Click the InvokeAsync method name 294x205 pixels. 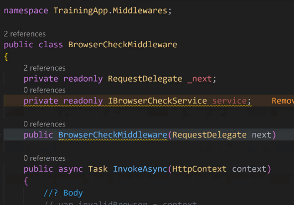pyautogui.click(x=140, y=169)
